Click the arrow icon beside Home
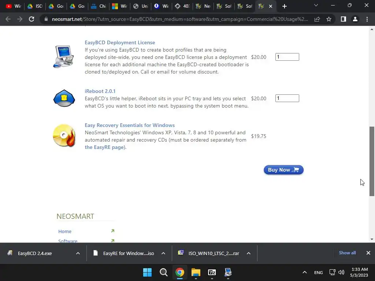The width and height of the screenshot is (375, 281). [x=113, y=231]
